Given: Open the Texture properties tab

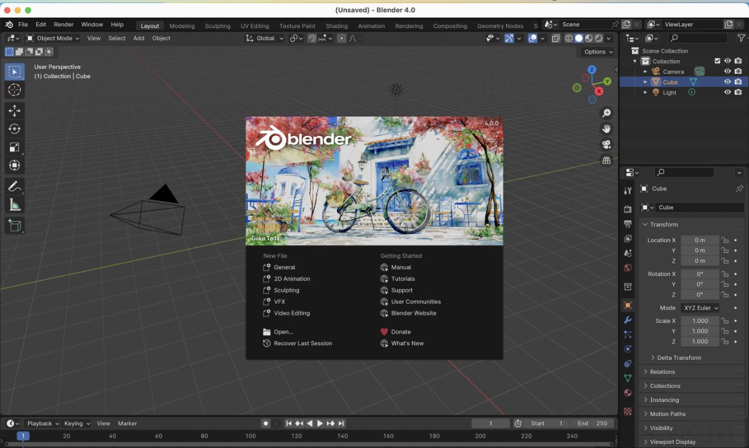Looking at the screenshot, I should (628, 411).
